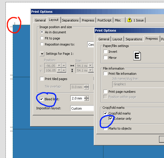The image size is (164, 158).
Task: Adjust Bleed limit spinner arrows
Action: point(86,98)
